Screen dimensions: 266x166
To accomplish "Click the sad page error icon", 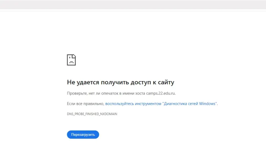I will [71, 60].
